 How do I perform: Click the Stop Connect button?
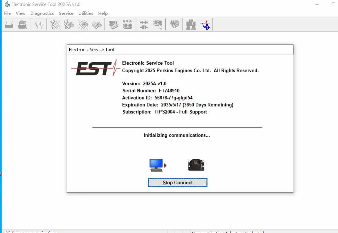coord(178,182)
